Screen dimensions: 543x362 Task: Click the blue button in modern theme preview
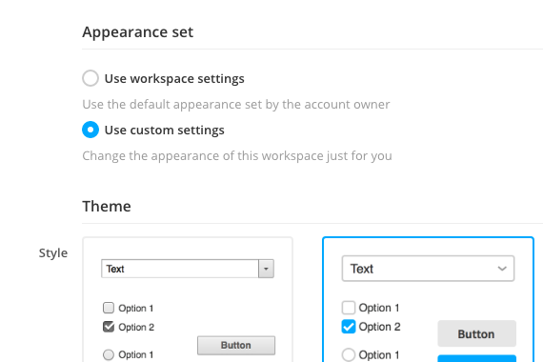477,358
